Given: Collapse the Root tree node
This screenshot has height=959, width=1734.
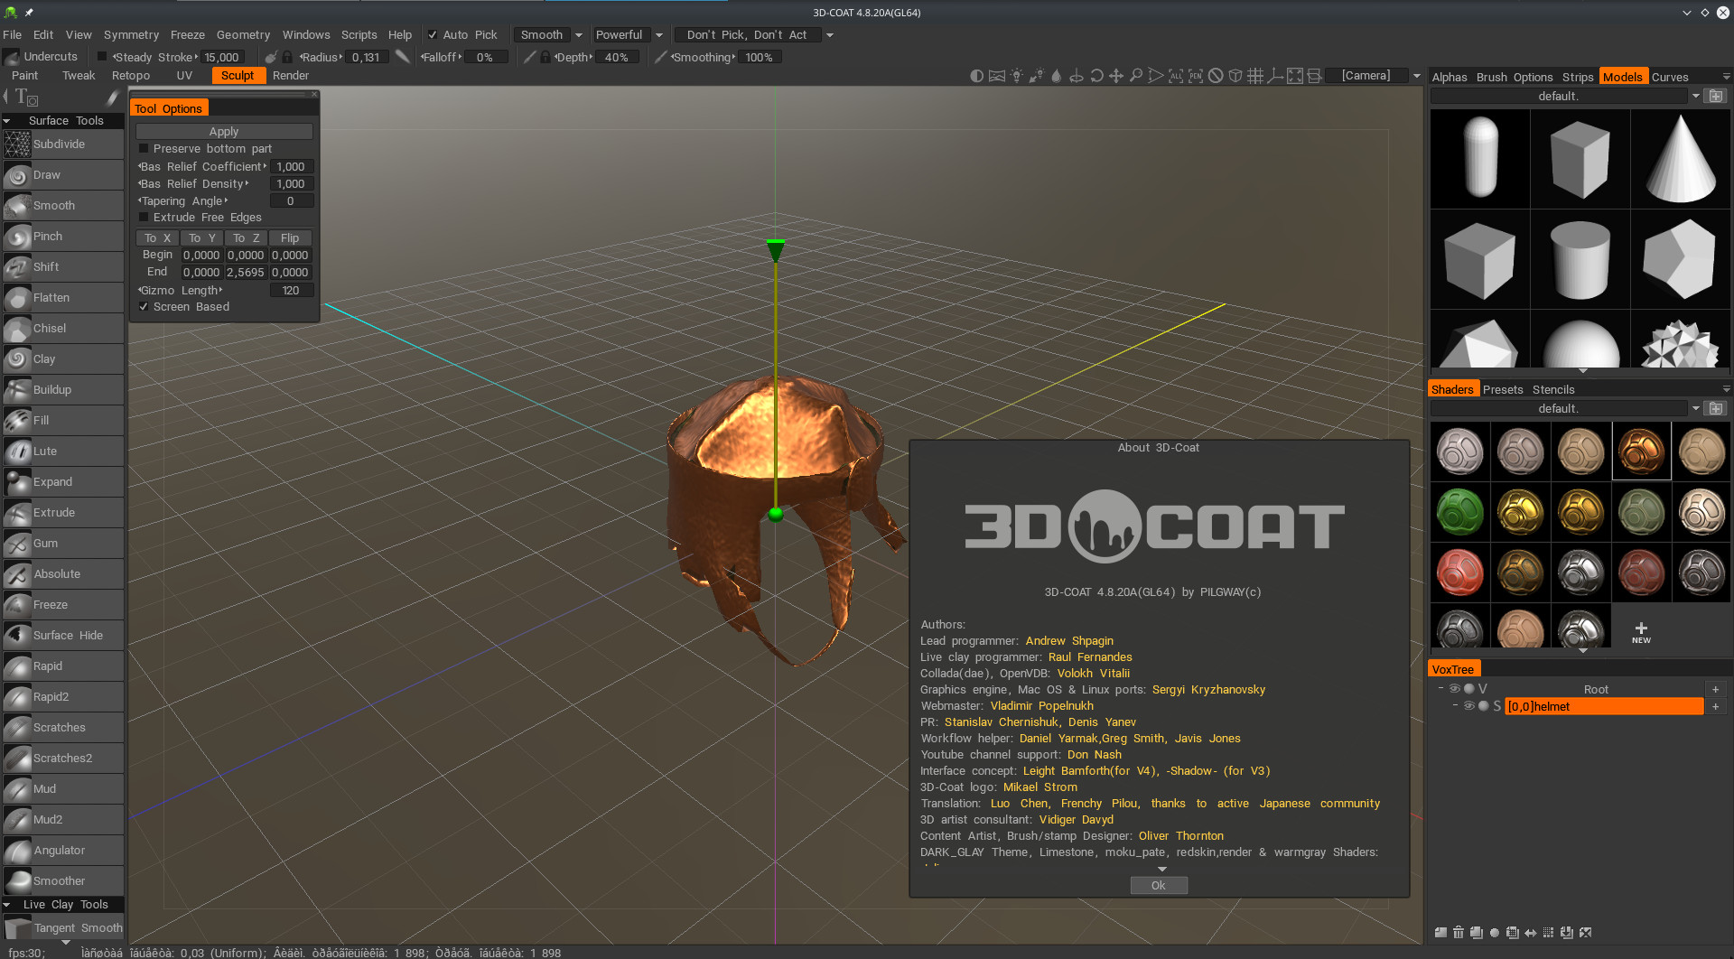Looking at the screenshot, I should 1440,689.
